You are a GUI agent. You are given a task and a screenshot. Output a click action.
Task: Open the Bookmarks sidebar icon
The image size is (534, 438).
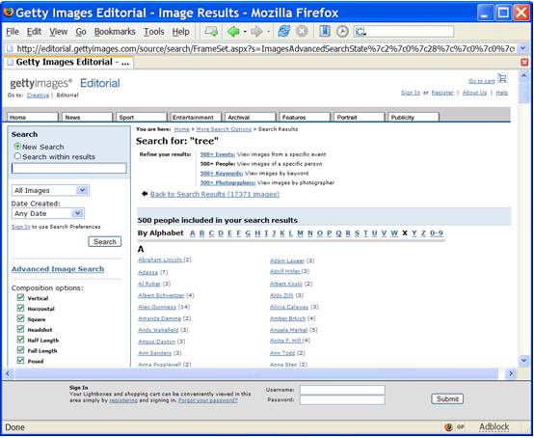325,32
